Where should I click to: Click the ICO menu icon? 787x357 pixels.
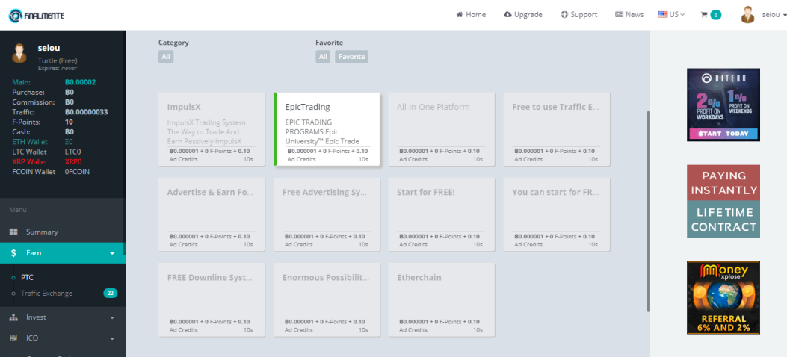coord(13,338)
